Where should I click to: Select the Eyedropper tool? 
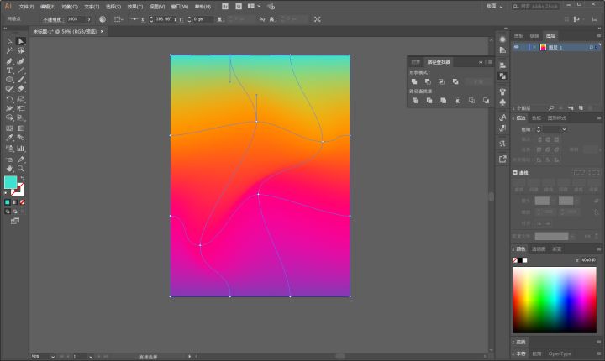(9, 138)
